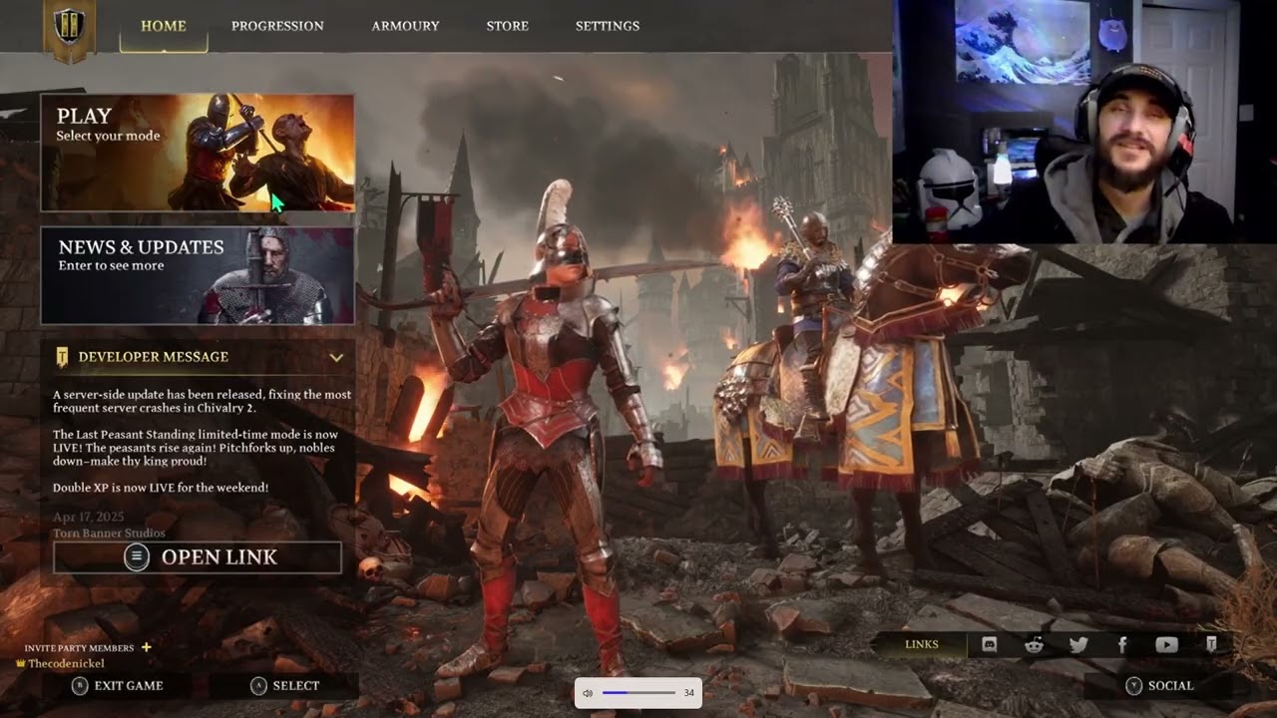1277x718 pixels.
Task: Click the volume slider bar
Action: point(638,693)
